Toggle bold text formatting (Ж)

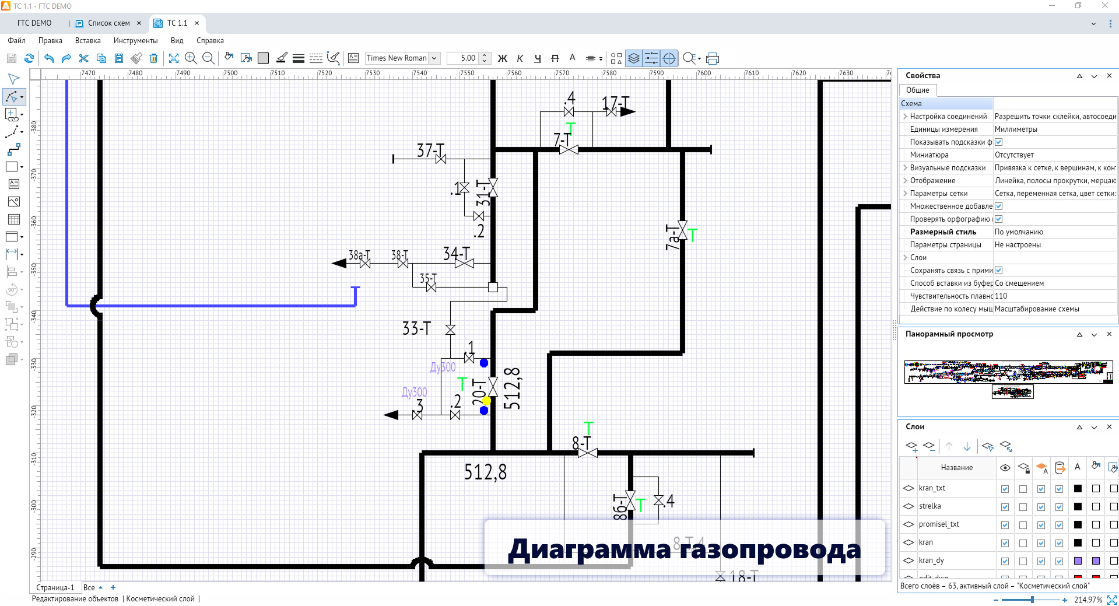point(503,58)
